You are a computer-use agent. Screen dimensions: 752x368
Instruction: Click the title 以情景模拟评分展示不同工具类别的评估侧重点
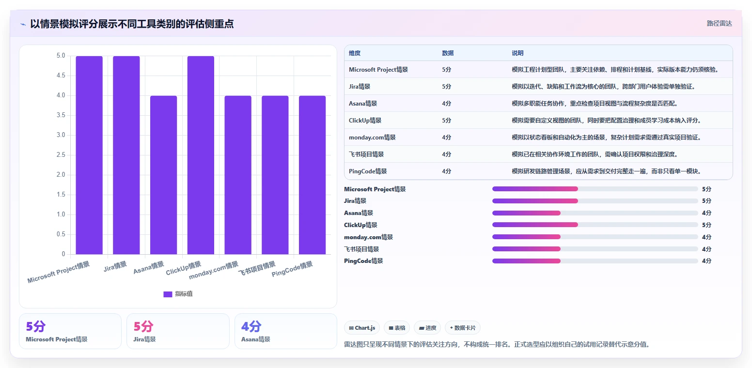132,24
